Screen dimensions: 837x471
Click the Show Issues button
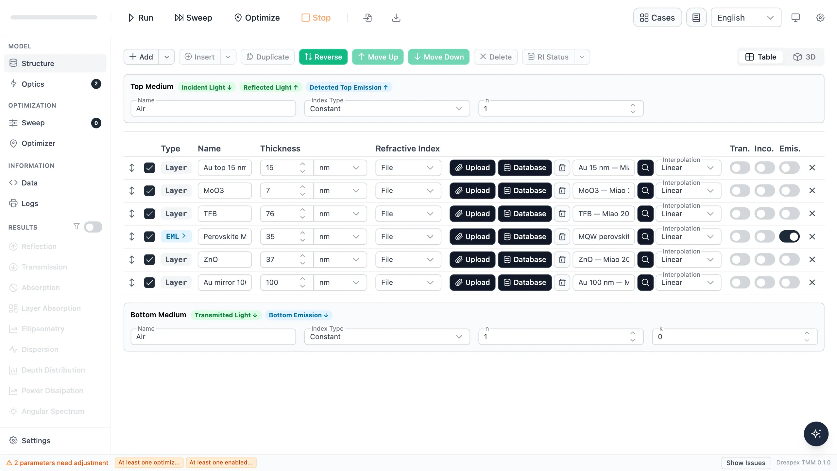(x=745, y=462)
